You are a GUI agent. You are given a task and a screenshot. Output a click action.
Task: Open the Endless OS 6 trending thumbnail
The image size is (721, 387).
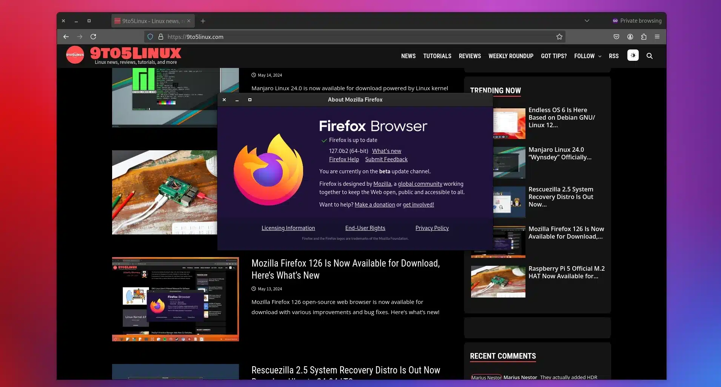click(x=509, y=123)
